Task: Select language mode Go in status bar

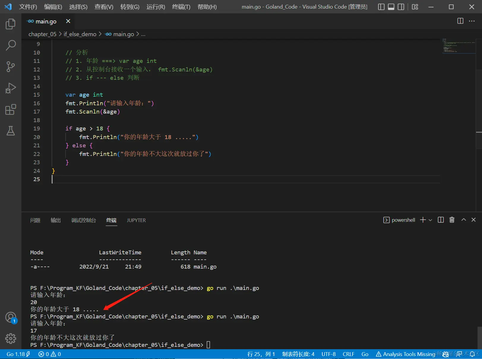Action: pos(365,354)
